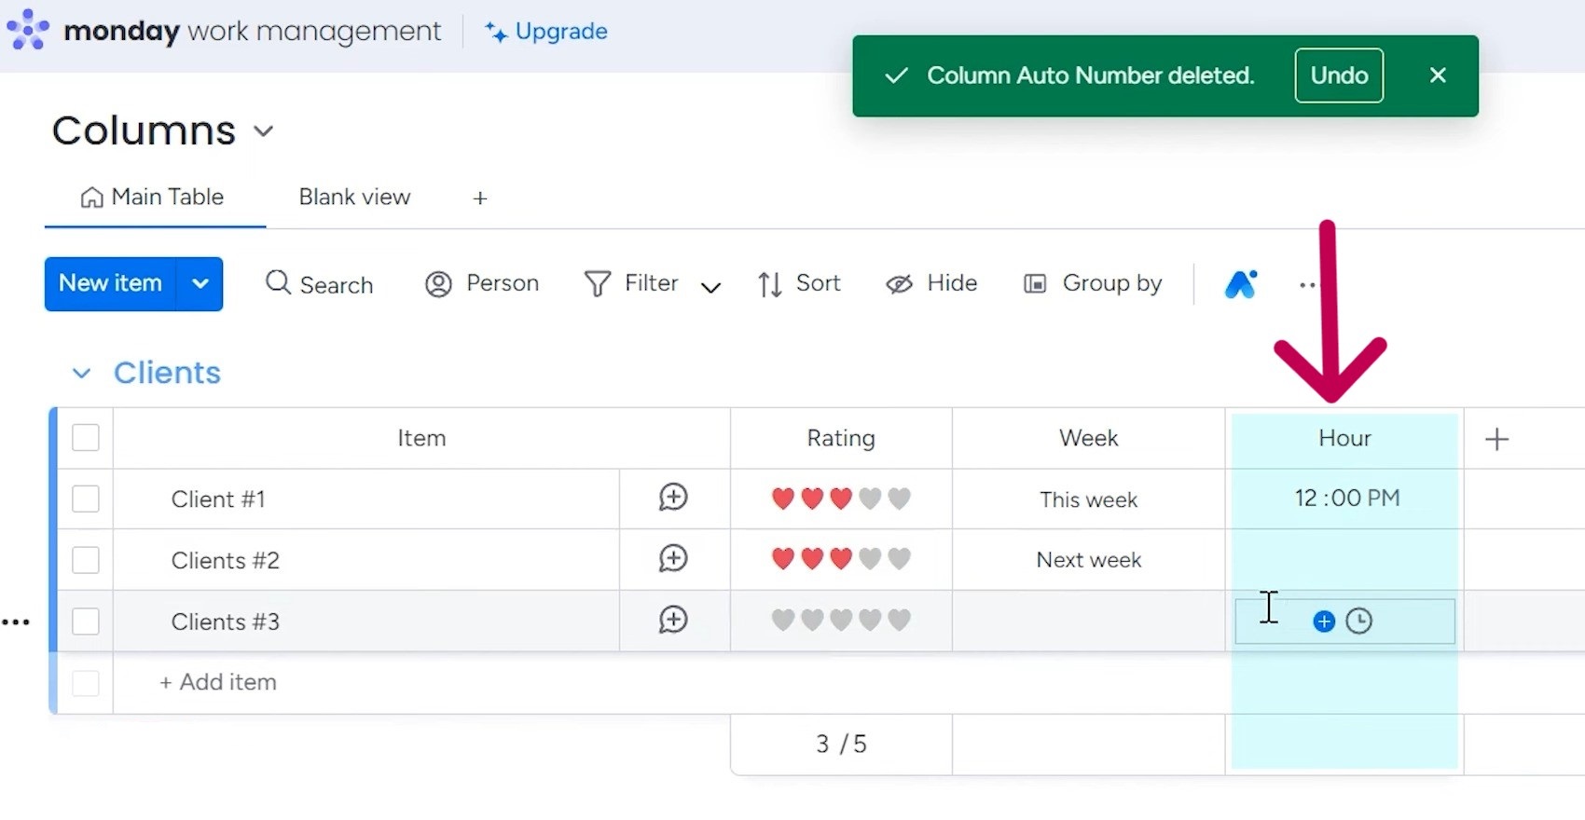Open the Group by option
Image resolution: width=1585 pixels, height=820 pixels.
(1093, 283)
